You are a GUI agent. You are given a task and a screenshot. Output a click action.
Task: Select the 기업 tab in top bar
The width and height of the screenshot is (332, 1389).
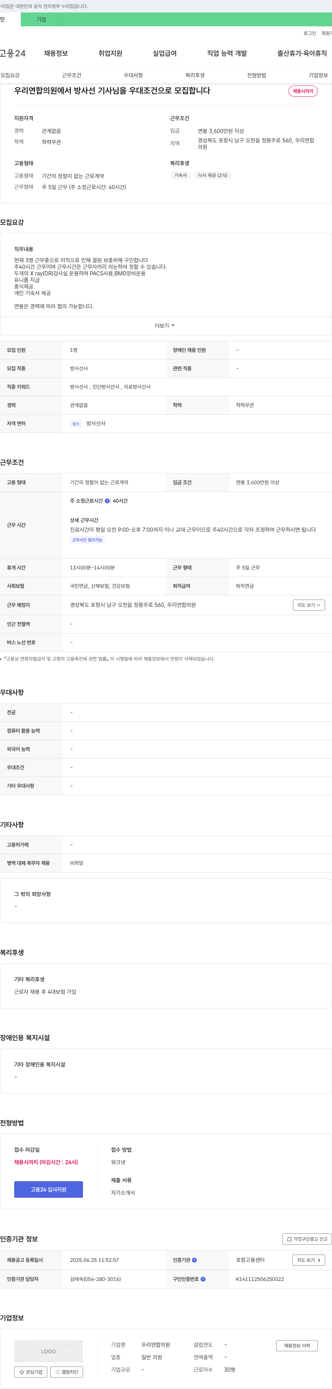coord(41,19)
